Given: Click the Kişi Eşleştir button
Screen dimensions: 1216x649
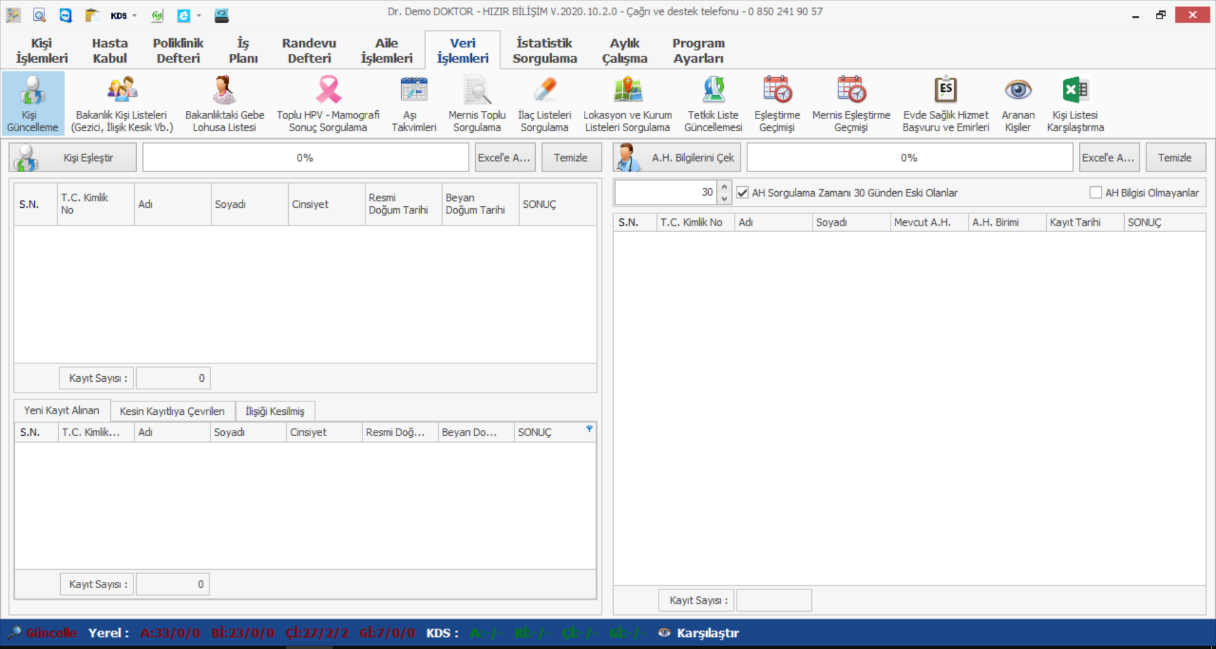Looking at the screenshot, I should coord(73,158).
